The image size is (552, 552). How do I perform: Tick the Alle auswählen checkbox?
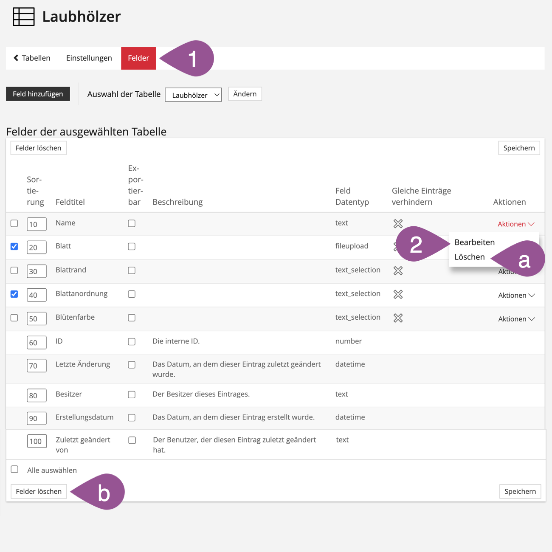pos(15,469)
